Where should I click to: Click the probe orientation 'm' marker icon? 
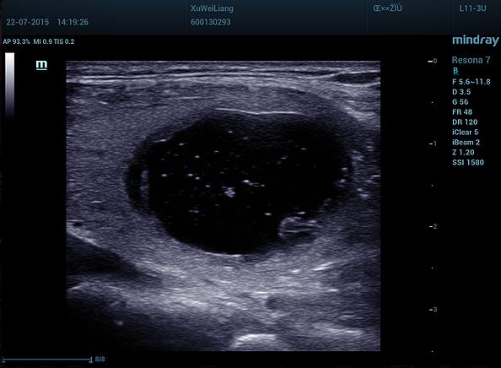tap(41, 65)
